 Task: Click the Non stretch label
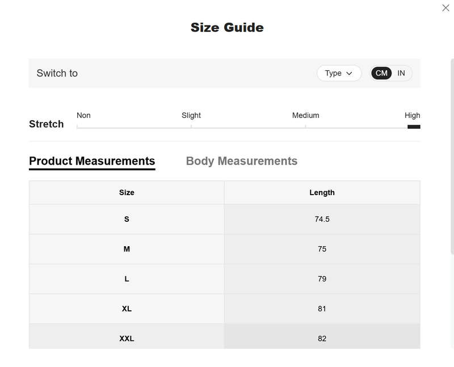83,116
